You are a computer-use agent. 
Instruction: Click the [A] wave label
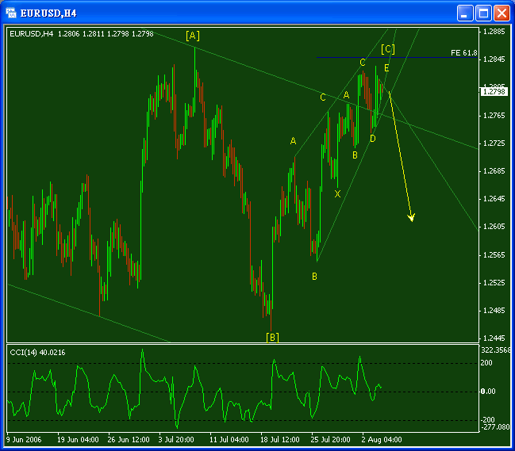coord(193,36)
